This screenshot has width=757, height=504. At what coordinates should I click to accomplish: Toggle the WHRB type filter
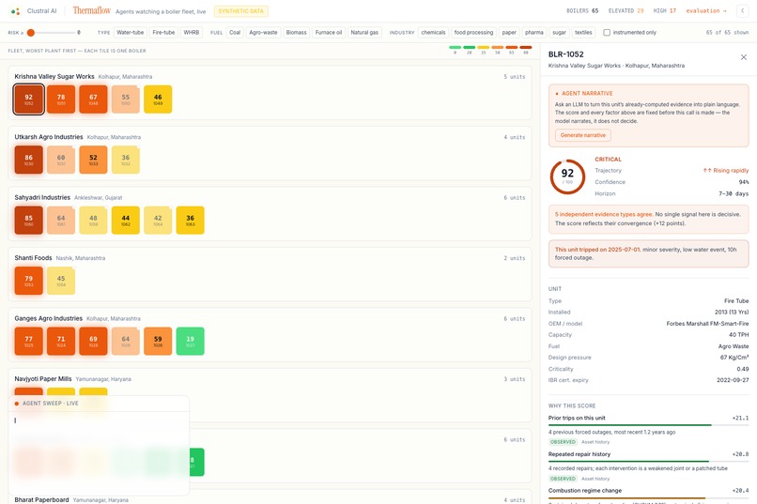(192, 33)
